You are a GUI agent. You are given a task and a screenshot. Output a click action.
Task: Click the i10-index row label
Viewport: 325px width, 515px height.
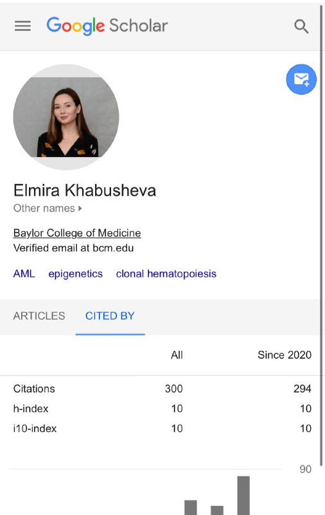(35, 428)
